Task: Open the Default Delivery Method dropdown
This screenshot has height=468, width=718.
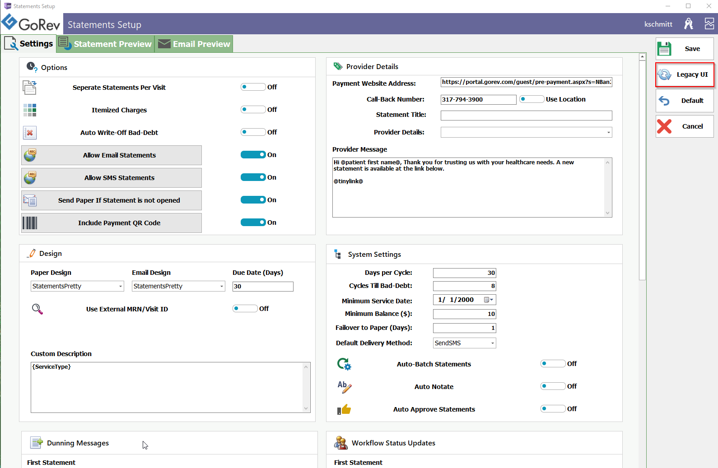Action: pyautogui.click(x=465, y=343)
